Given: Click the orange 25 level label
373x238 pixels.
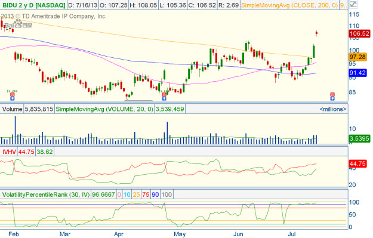Looking at the screenshot, I should [136, 194].
